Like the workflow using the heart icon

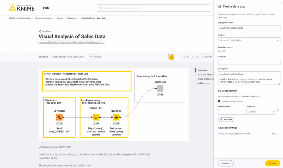184,57
